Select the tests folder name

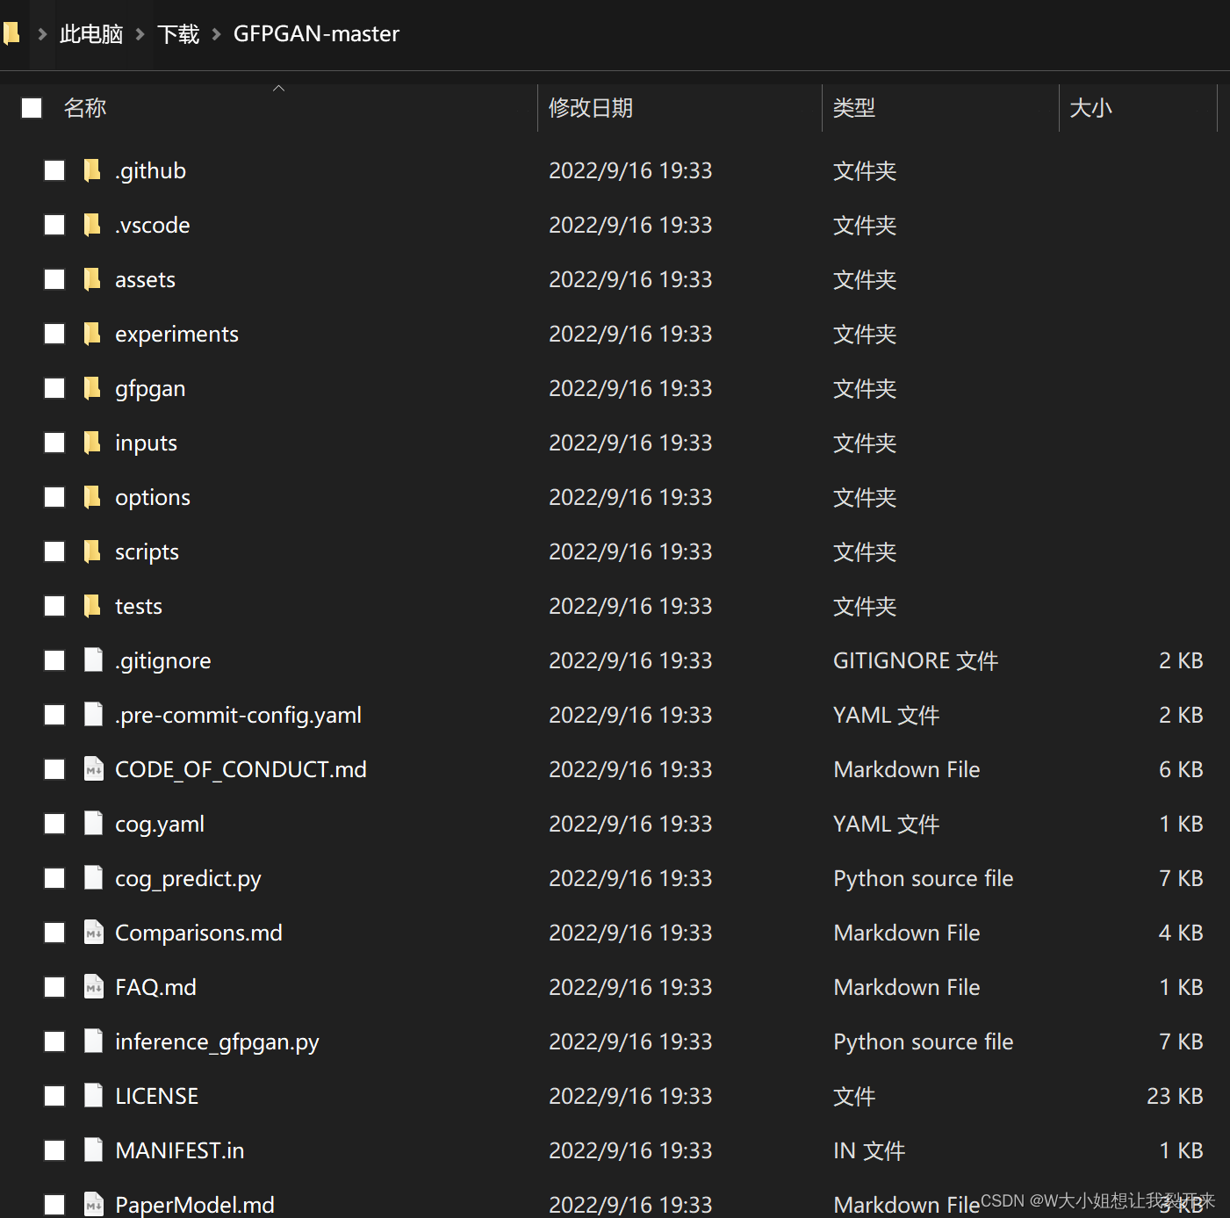(139, 606)
